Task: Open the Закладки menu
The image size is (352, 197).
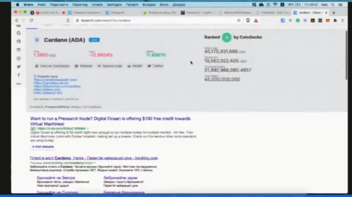Action: click(x=114, y=5)
